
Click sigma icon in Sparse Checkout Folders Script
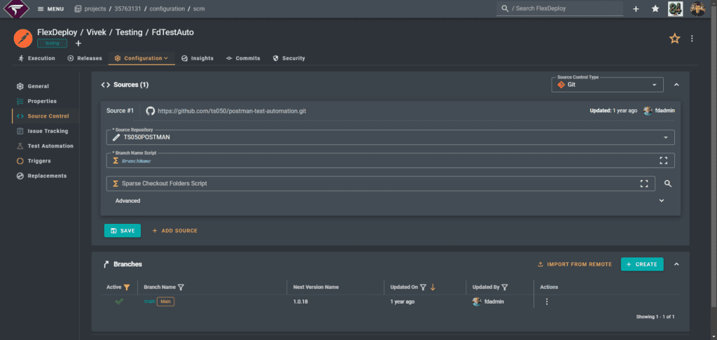coord(116,184)
